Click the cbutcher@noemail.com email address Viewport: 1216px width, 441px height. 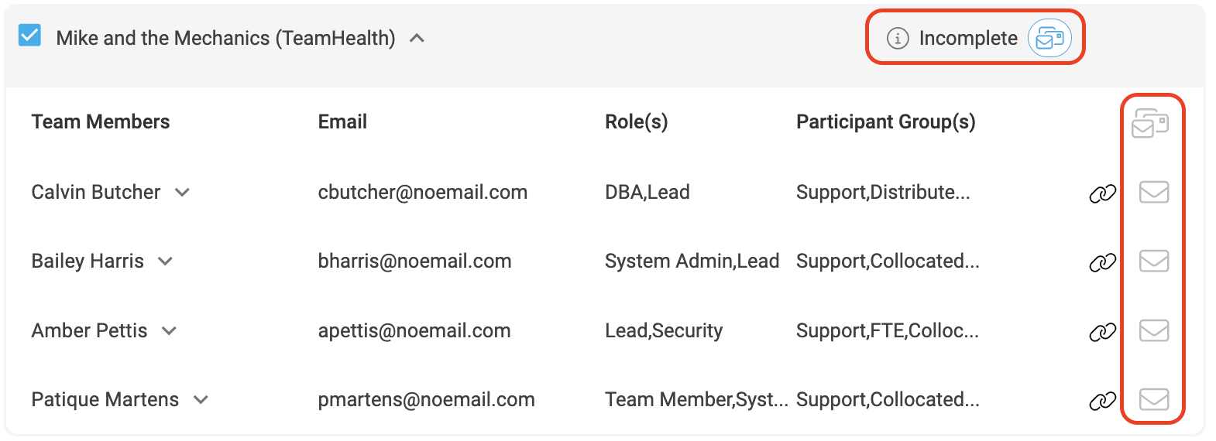coord(422,192)
